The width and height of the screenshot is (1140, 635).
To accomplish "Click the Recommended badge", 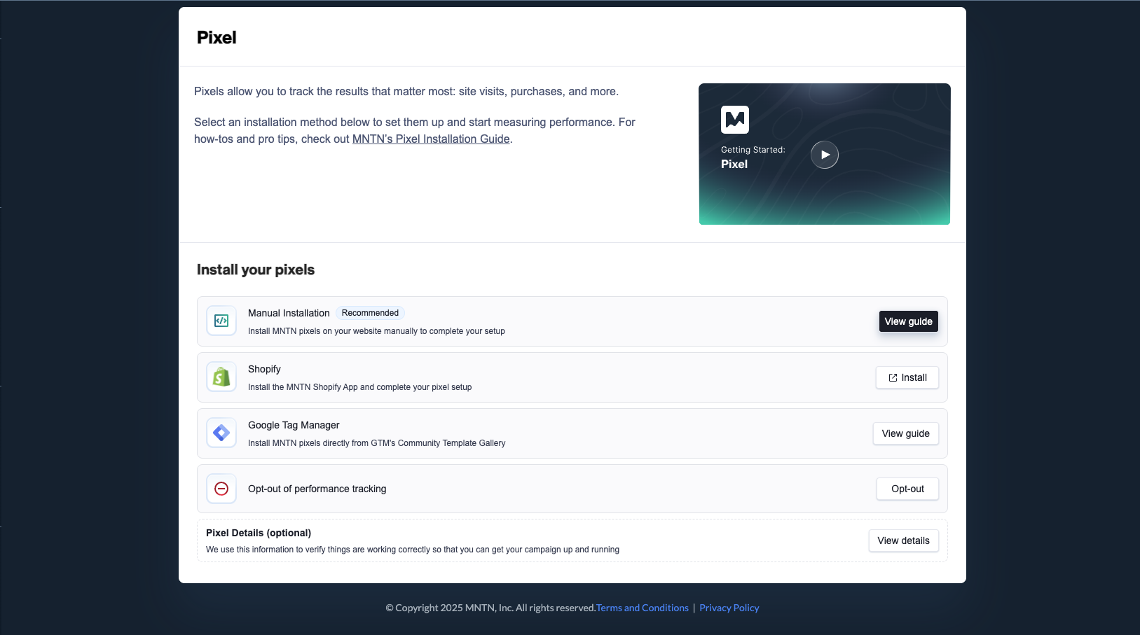I will click(x=370, y=313).
